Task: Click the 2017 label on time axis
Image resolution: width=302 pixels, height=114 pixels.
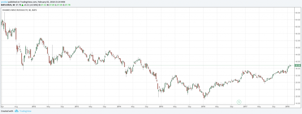Action: [245, 106]
